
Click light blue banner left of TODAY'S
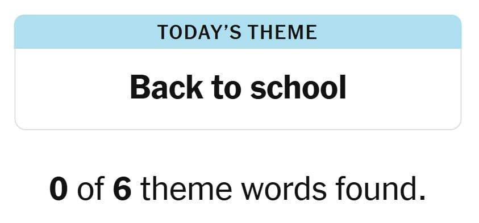(86, 32)
